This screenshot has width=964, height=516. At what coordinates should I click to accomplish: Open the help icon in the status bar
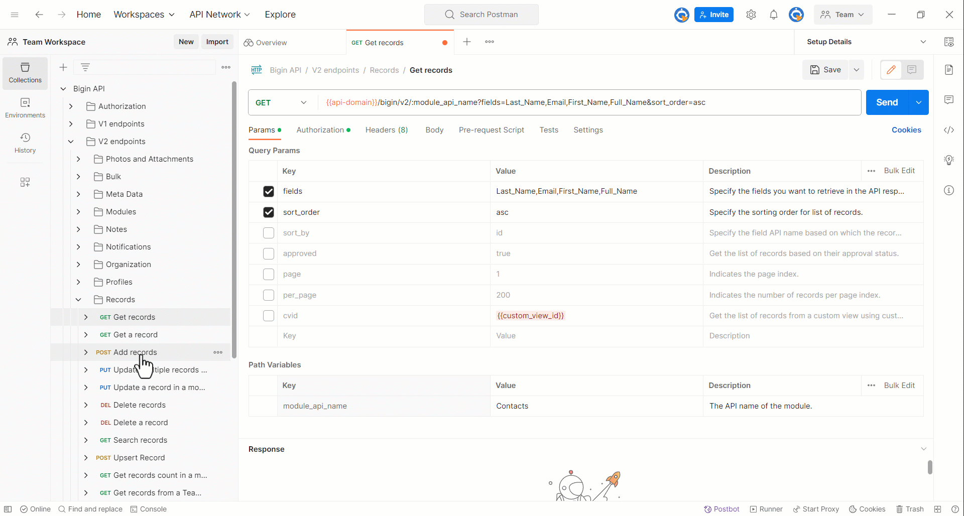click(955, 509)
